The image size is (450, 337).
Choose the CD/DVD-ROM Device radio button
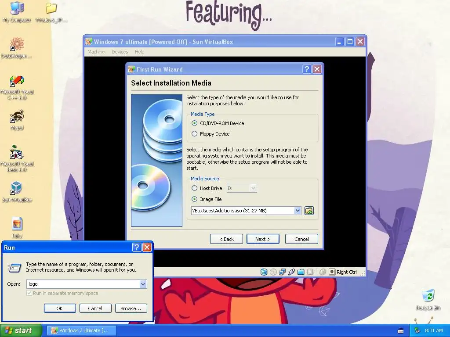(x=194, y=123)
